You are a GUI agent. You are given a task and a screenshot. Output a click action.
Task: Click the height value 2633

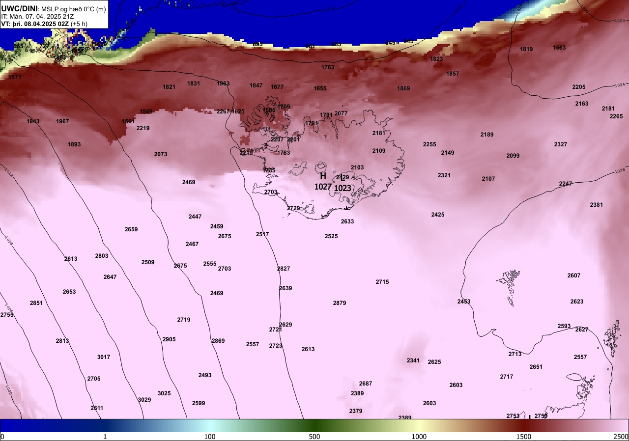347,221
